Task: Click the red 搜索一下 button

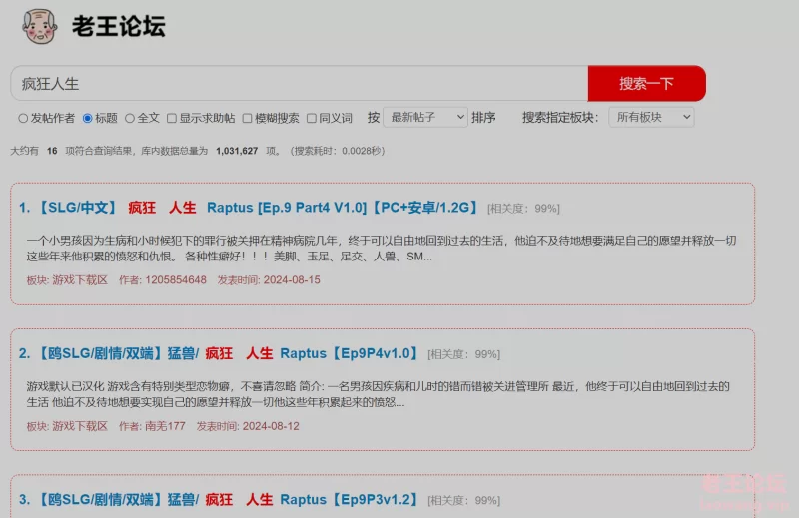Action: click(646, 83)
